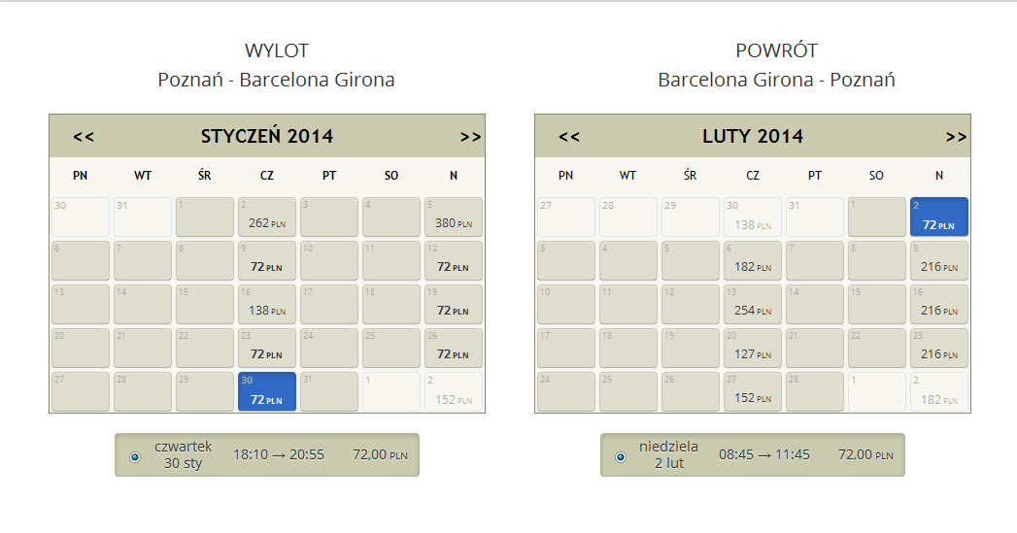Go to next month in departure calendar

(470, 137)
